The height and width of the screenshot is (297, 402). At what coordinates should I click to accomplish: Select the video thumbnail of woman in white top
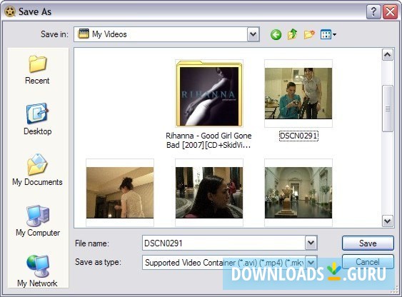click(120, 193)
